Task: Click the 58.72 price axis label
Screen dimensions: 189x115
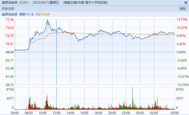Action: pos(10,85)
